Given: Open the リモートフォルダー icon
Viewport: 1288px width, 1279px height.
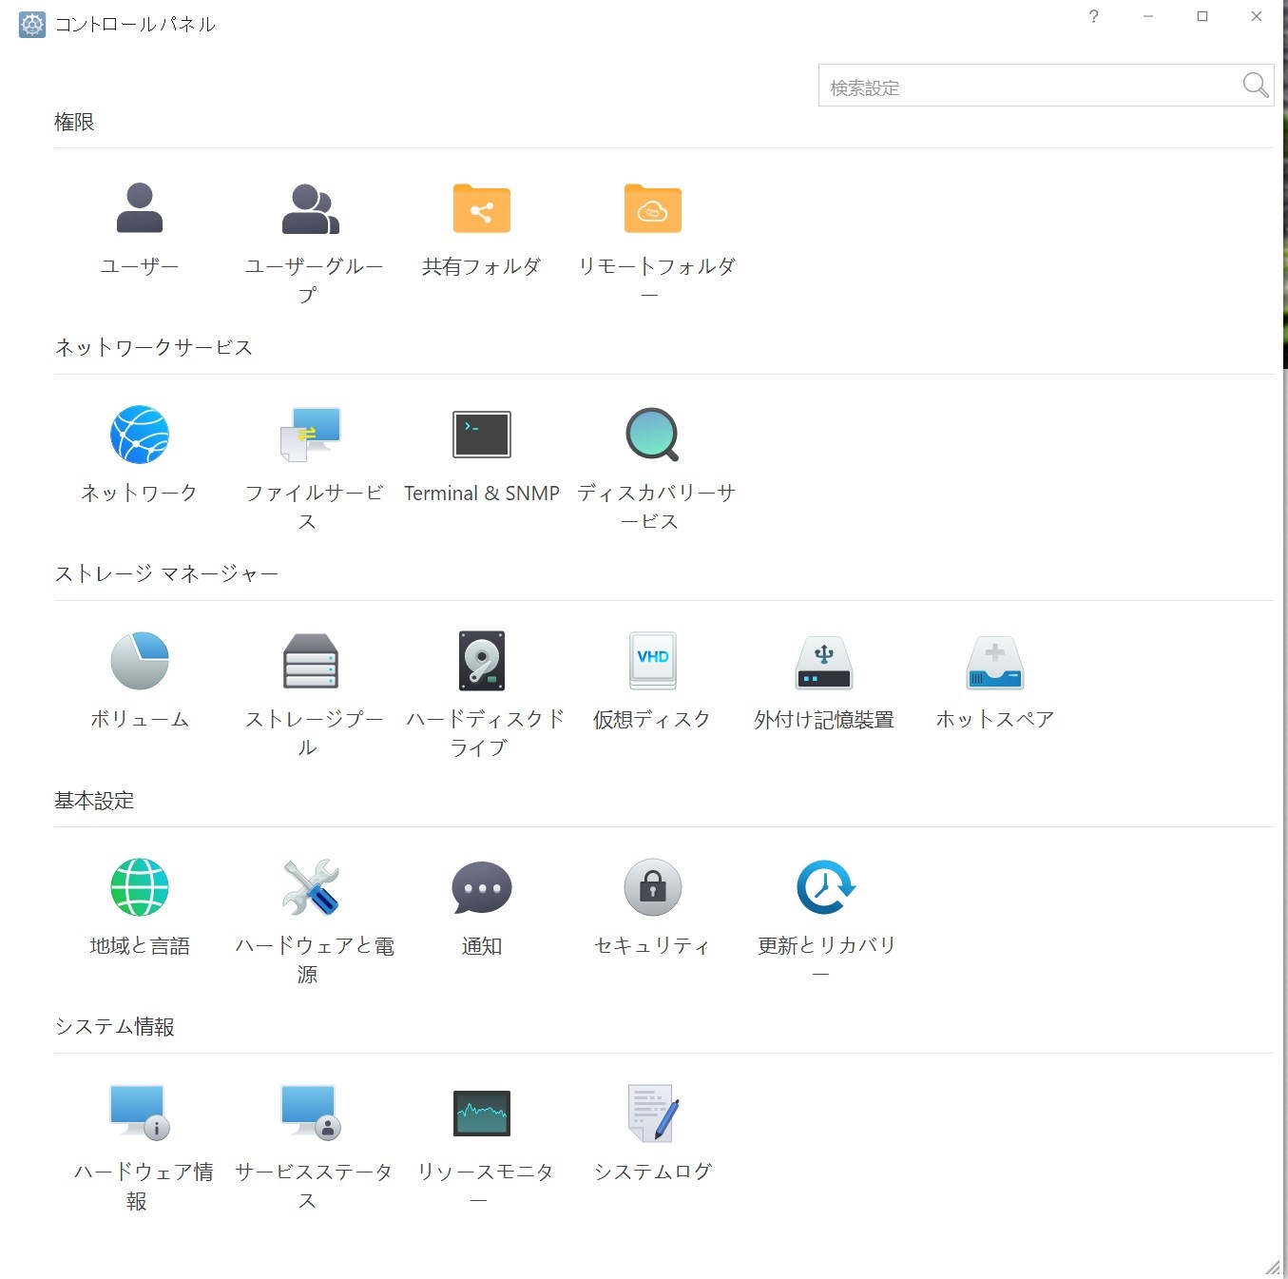Looking at the screenshot, I should click(x=653, y=208).
